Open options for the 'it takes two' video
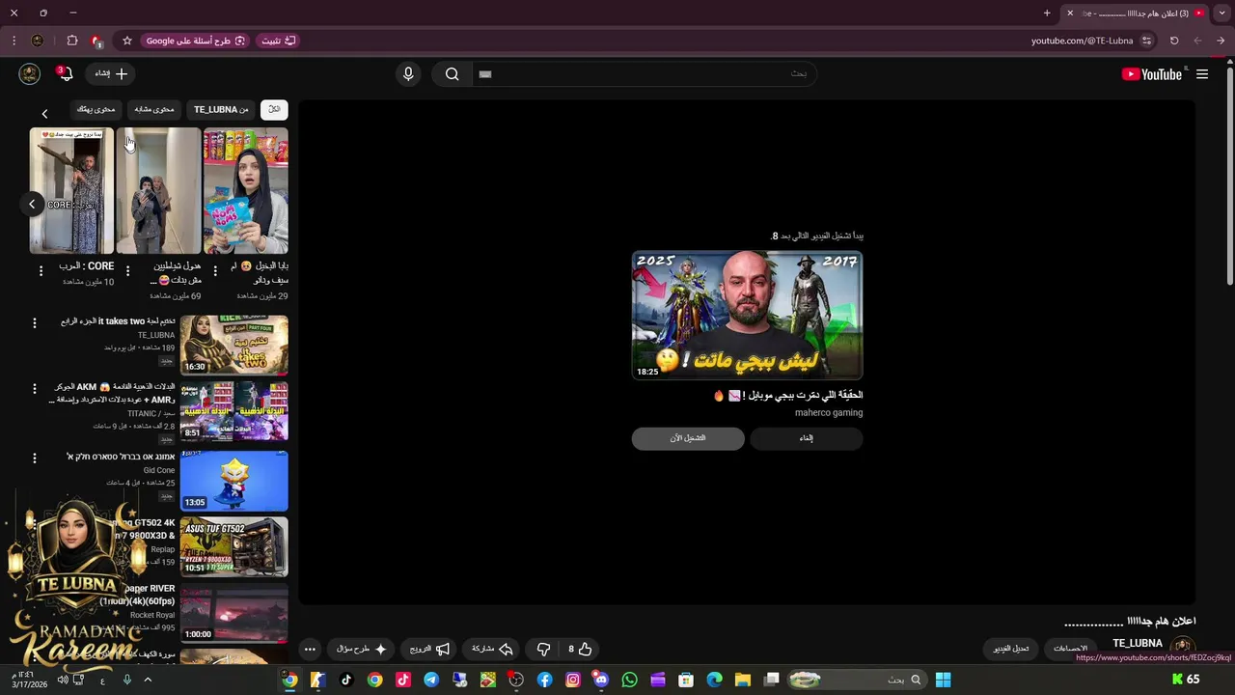 (35, 322)
